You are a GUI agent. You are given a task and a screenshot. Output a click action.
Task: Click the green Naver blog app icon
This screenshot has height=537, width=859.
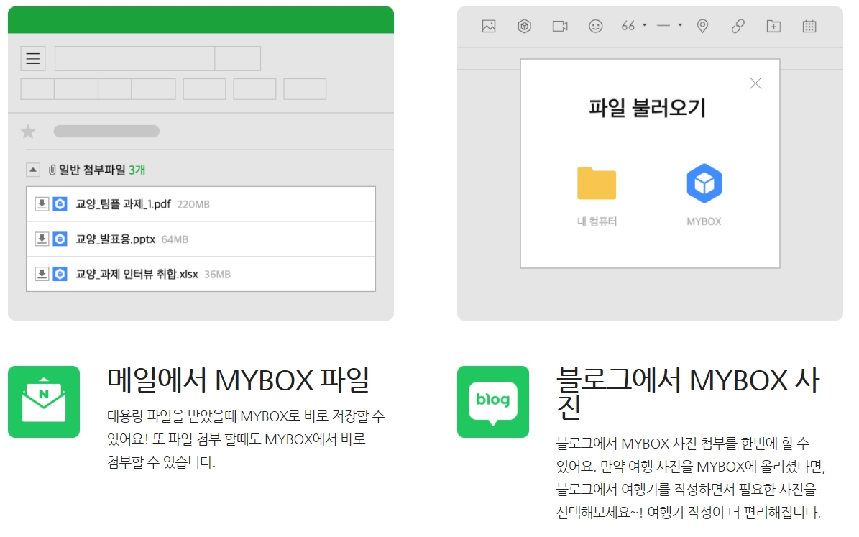coord(493,402)
